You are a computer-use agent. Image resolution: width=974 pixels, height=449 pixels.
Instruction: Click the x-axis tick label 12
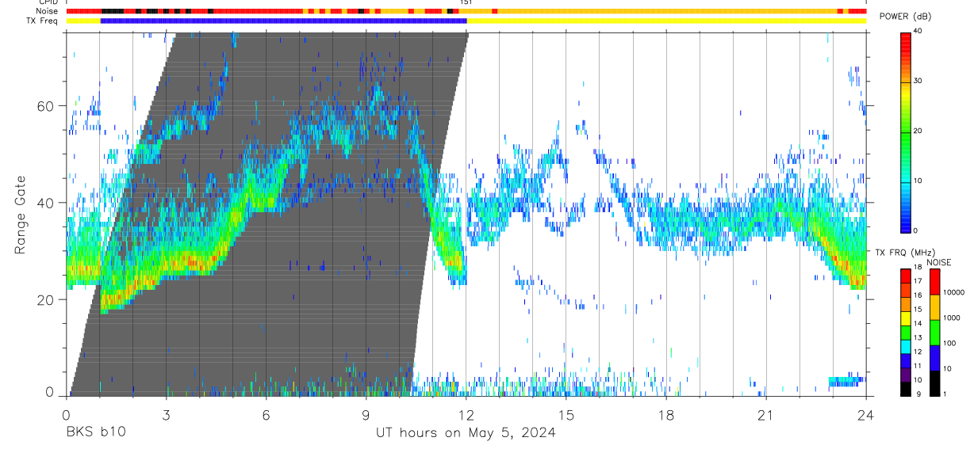point(466,416)
